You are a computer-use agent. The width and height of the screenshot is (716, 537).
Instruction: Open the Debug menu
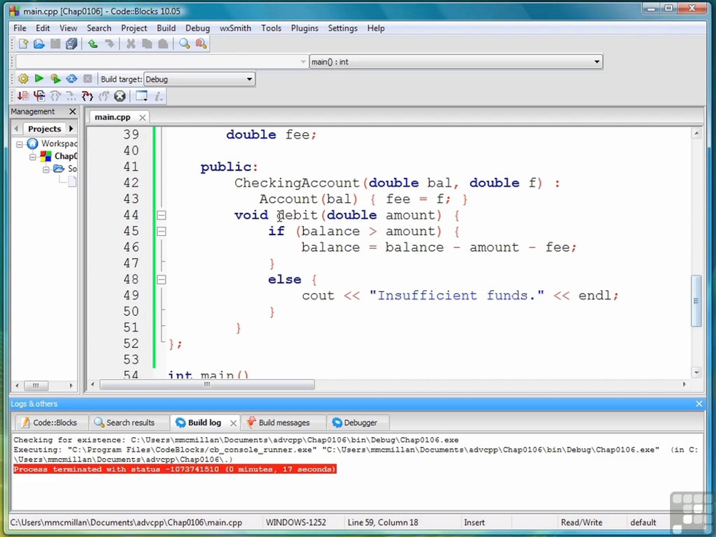pos(197,28)
